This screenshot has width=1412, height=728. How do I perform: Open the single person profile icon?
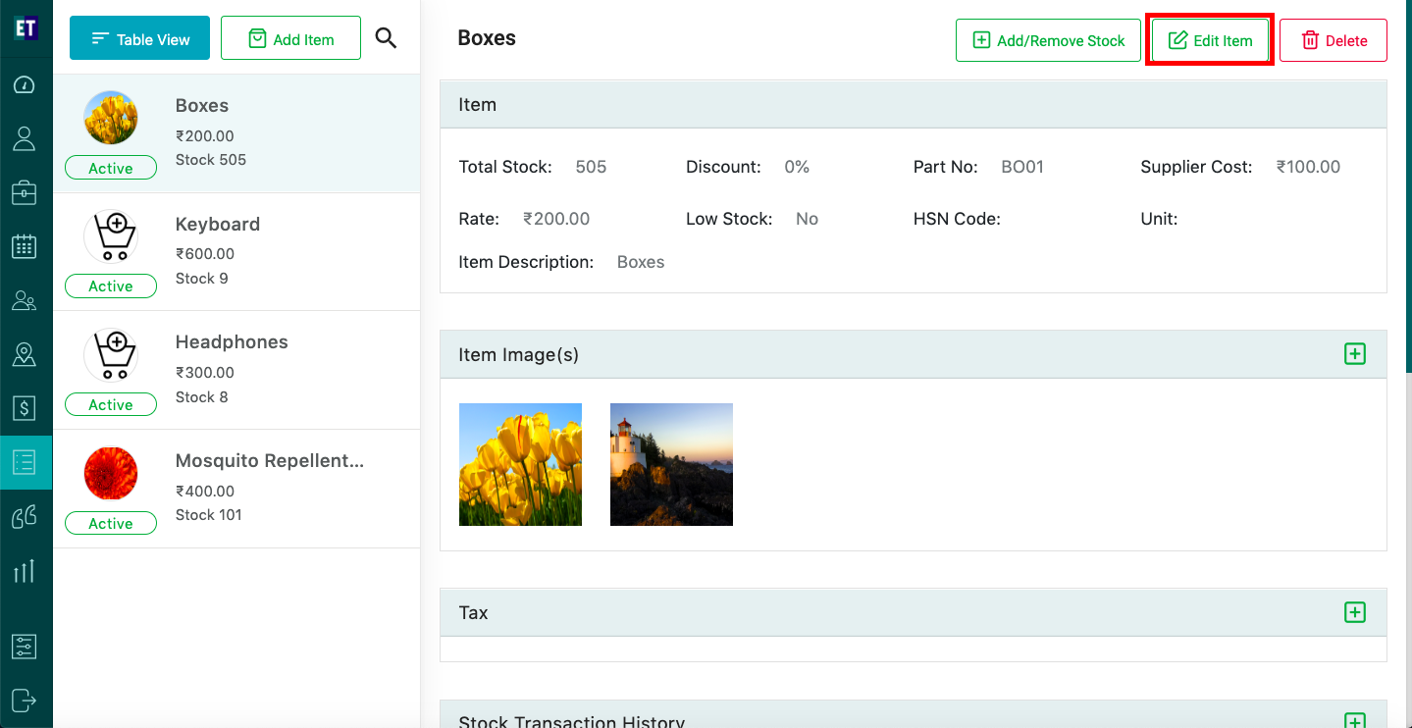click(25, 138)
